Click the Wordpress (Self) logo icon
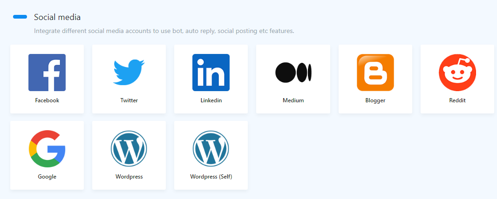Screen dimensions: 497x199 [x=211, y=149]
